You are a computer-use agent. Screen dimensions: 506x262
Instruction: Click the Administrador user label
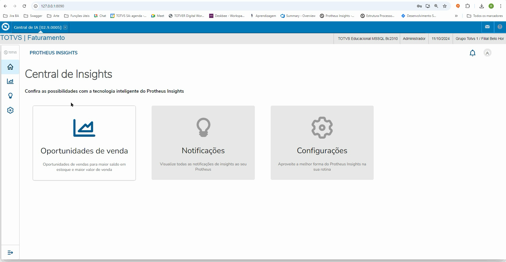click(x=414, y=39)
